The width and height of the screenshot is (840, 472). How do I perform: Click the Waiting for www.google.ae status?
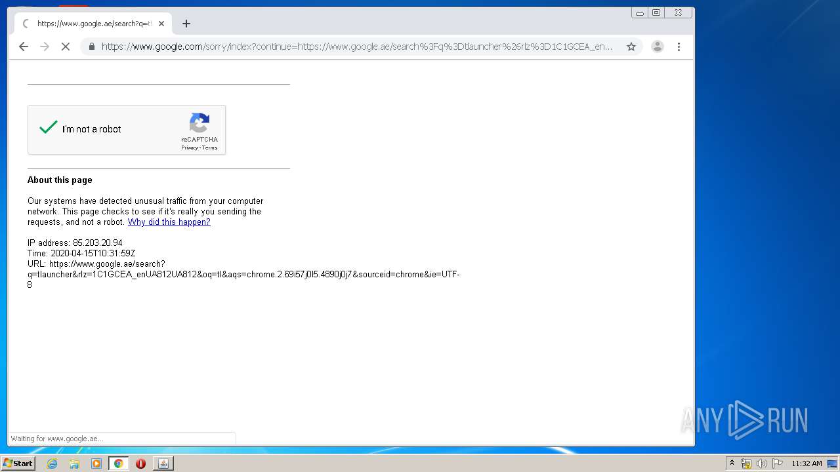tap(57, 439)
